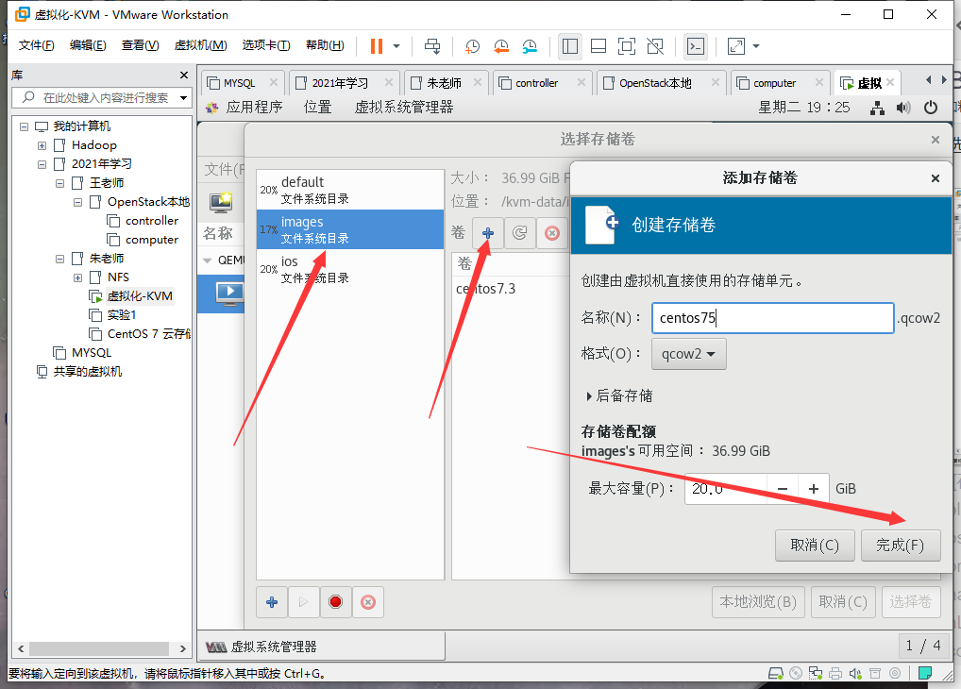Click the add volume plus icon
Screen dimensions: 961x689
coord(488,233)
